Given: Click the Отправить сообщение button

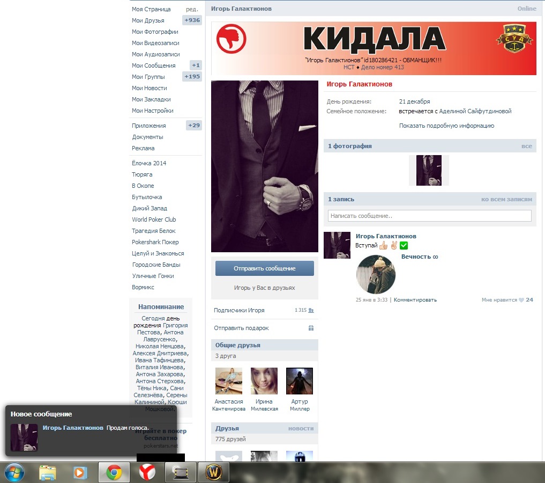Looking at the screenshot, I should click(265, 268).
